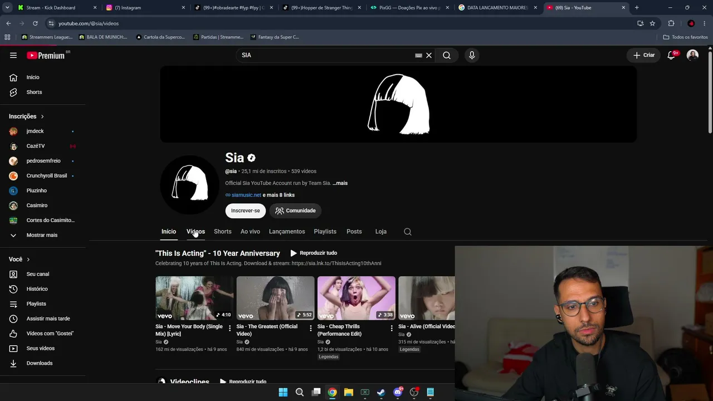Expand subscriptions with Mostrar mais
The height and width of the screenshot is (401, 713).
click(x=42, y=235)
